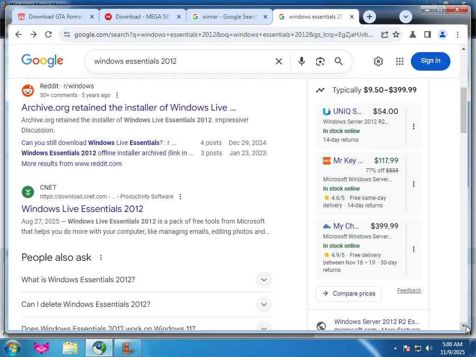Click the page vertical scrollbar thumb
Viewport: 476px width, 357px height.
(463, 110)
